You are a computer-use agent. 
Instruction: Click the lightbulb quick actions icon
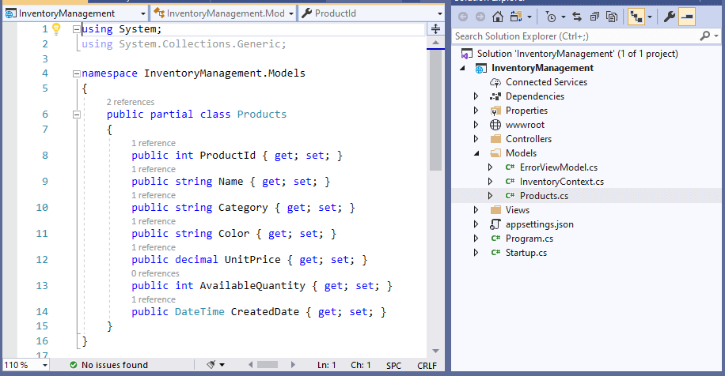pyautogui.click(x=56, y=29)
